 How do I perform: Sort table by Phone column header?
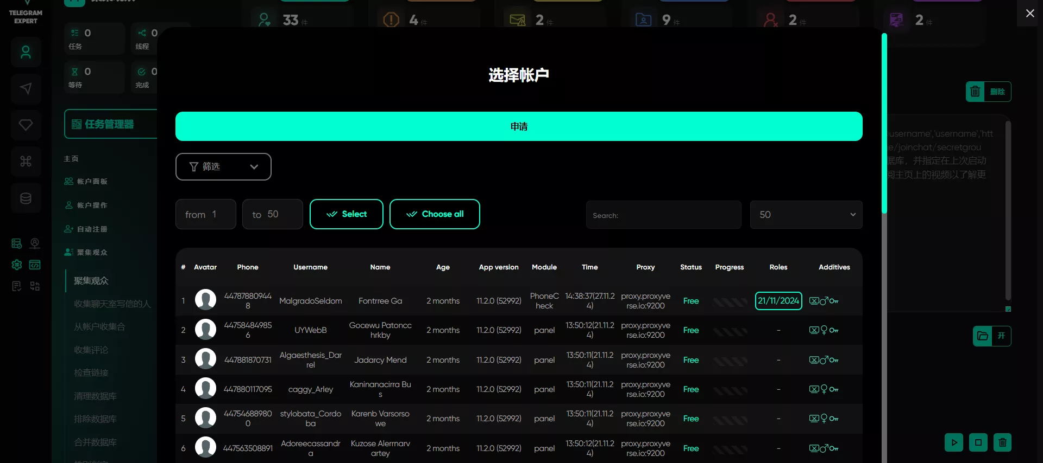tap(248, 267)
